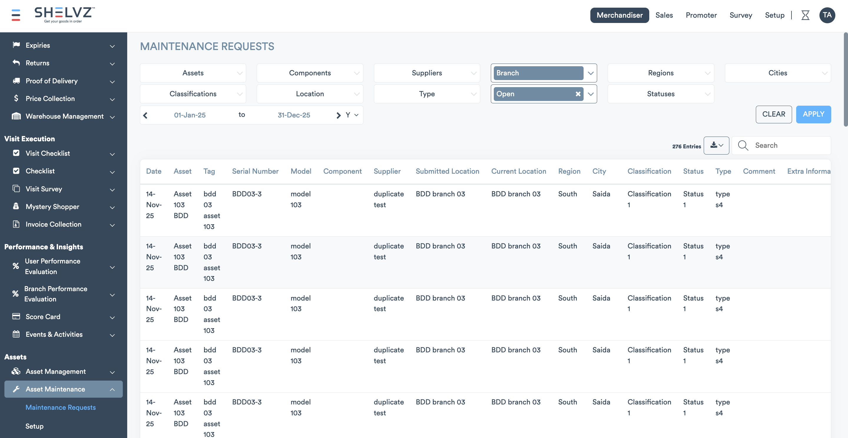
Task: Select the Mystery Shopper icon in sidebar
Action: (16, 206)
